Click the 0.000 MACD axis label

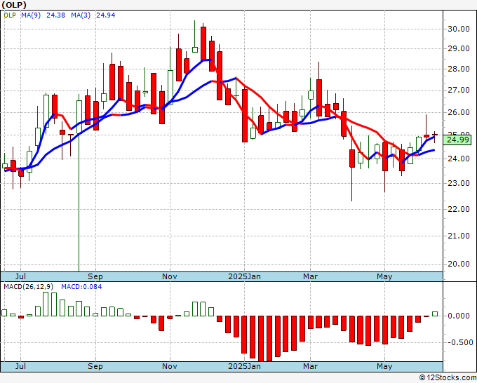pyautogui.click(x=459, y=316)
